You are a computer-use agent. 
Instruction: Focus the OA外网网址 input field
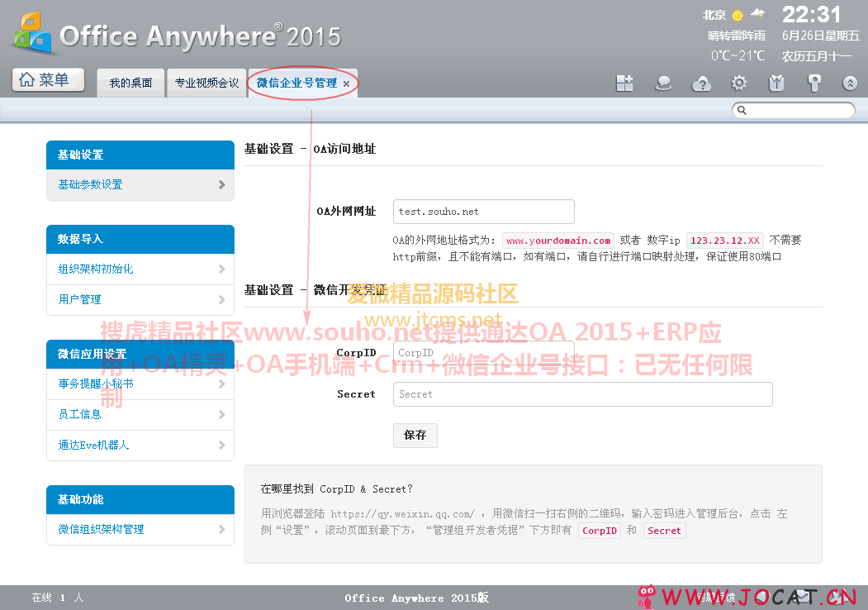coord(484,212)
